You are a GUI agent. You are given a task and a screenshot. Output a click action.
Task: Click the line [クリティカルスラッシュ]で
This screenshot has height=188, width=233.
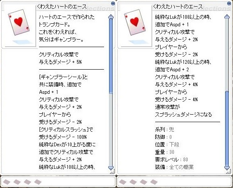click(66, 130)
